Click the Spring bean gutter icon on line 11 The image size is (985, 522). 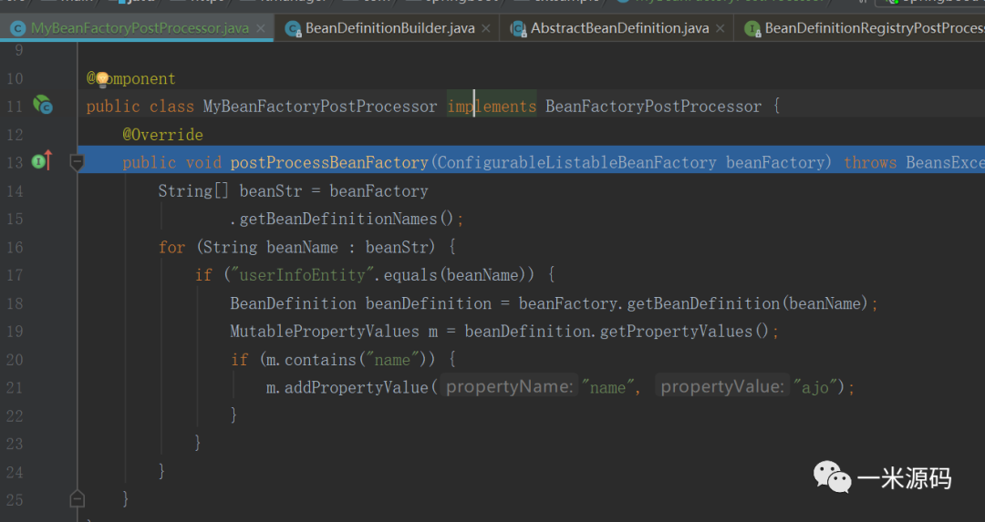click(x=42, y=106)
